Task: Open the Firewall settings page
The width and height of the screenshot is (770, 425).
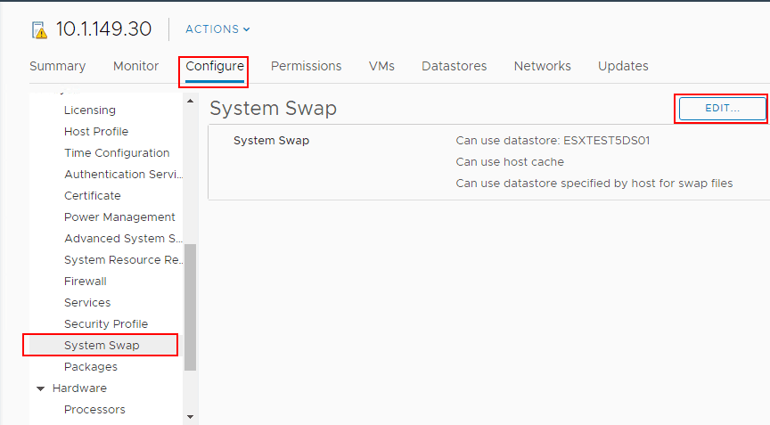Action: (85, 282)
